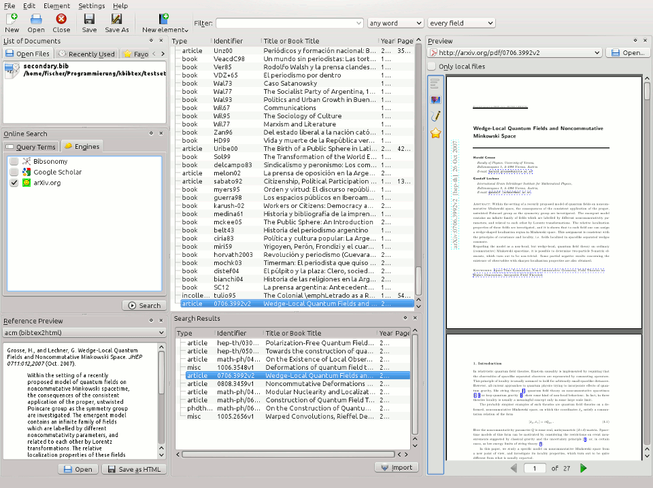Click the bookmarks star icon in Preview
This screenshot has width=653, height=488.
tap(435, 133)
